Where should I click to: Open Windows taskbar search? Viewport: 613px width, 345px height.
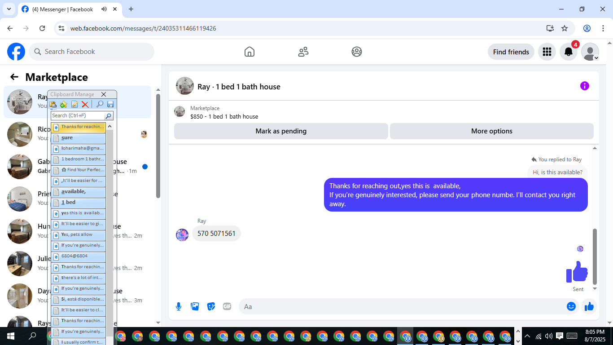[32, 336]
